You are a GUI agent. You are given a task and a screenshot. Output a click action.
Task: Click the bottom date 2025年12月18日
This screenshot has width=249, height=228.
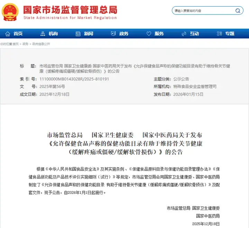click(x=206, y=224)
